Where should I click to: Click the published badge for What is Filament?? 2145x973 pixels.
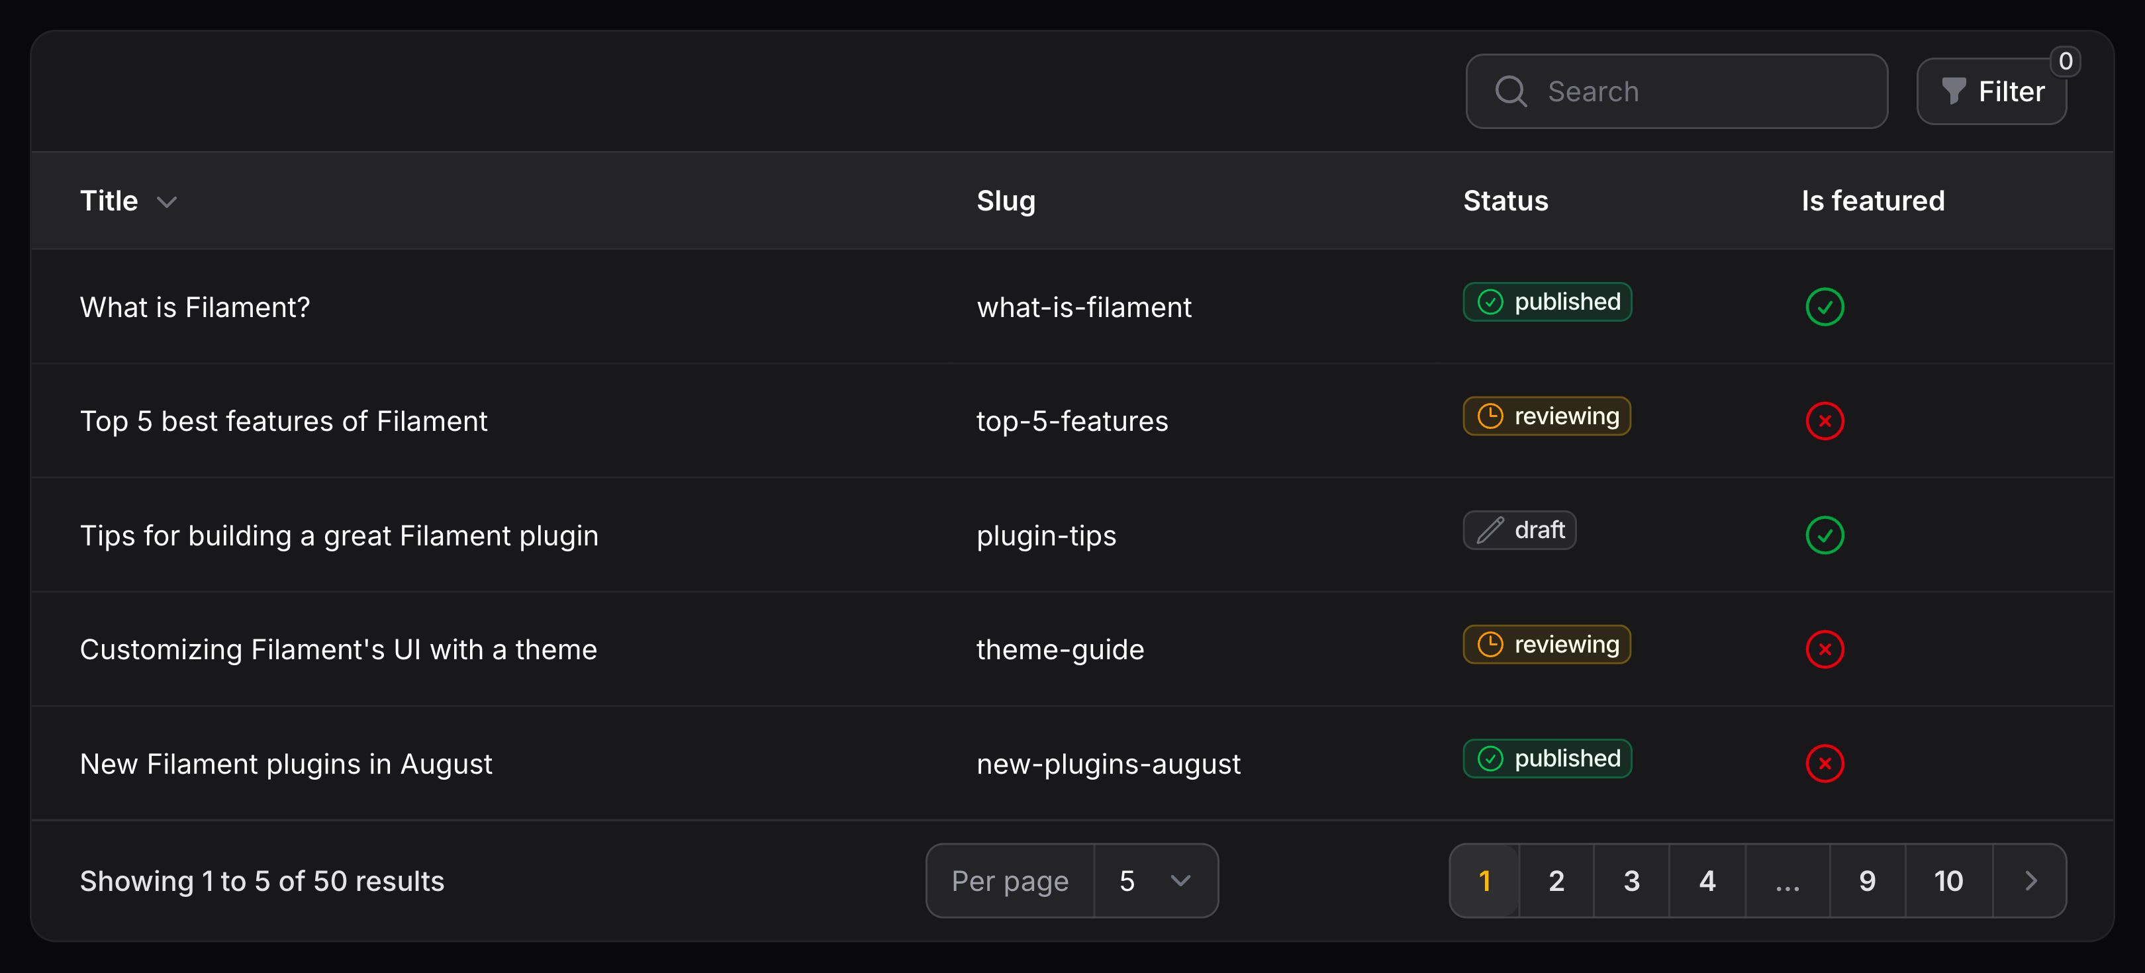[x=1547, y=301]
